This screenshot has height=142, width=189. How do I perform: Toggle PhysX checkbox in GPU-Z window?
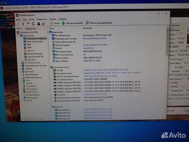coord(175,99)
